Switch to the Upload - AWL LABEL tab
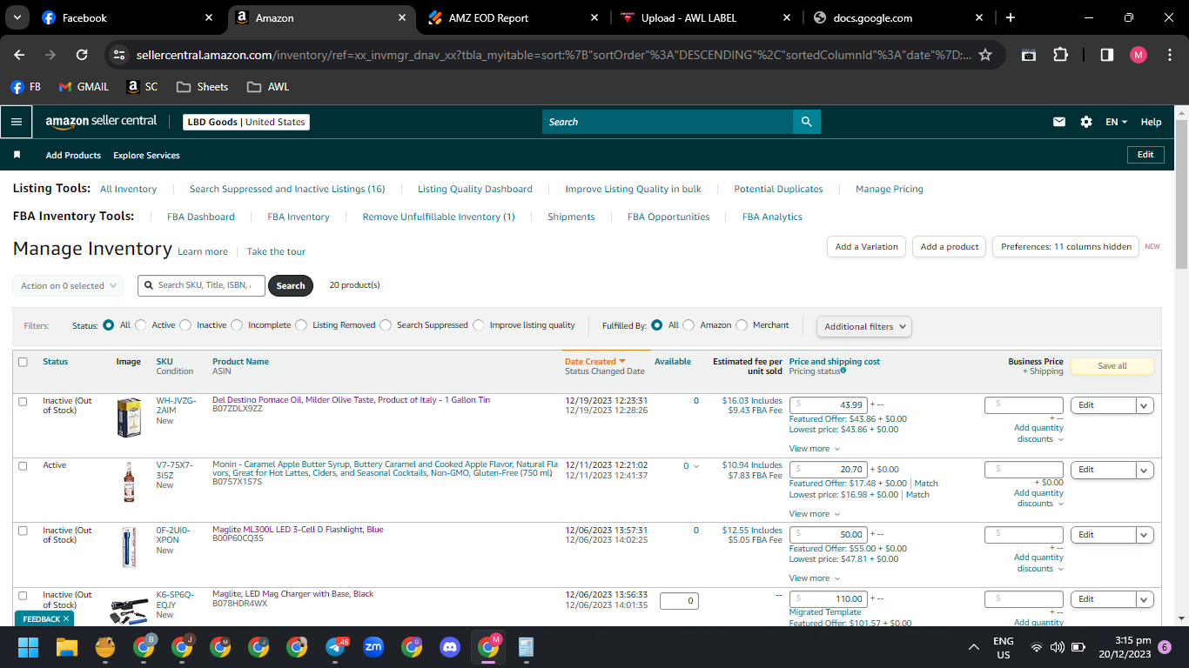Viewport: 1189px width, 668px height. 705,17
